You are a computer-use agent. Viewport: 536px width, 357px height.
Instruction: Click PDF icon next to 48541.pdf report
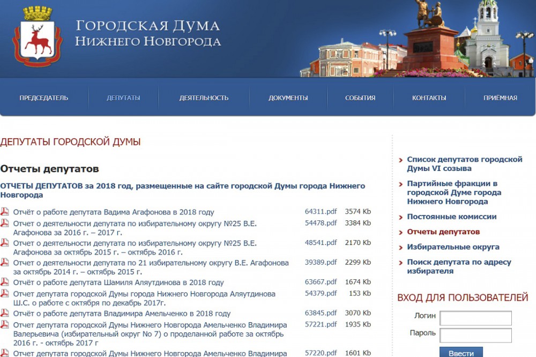click(5, 243)
